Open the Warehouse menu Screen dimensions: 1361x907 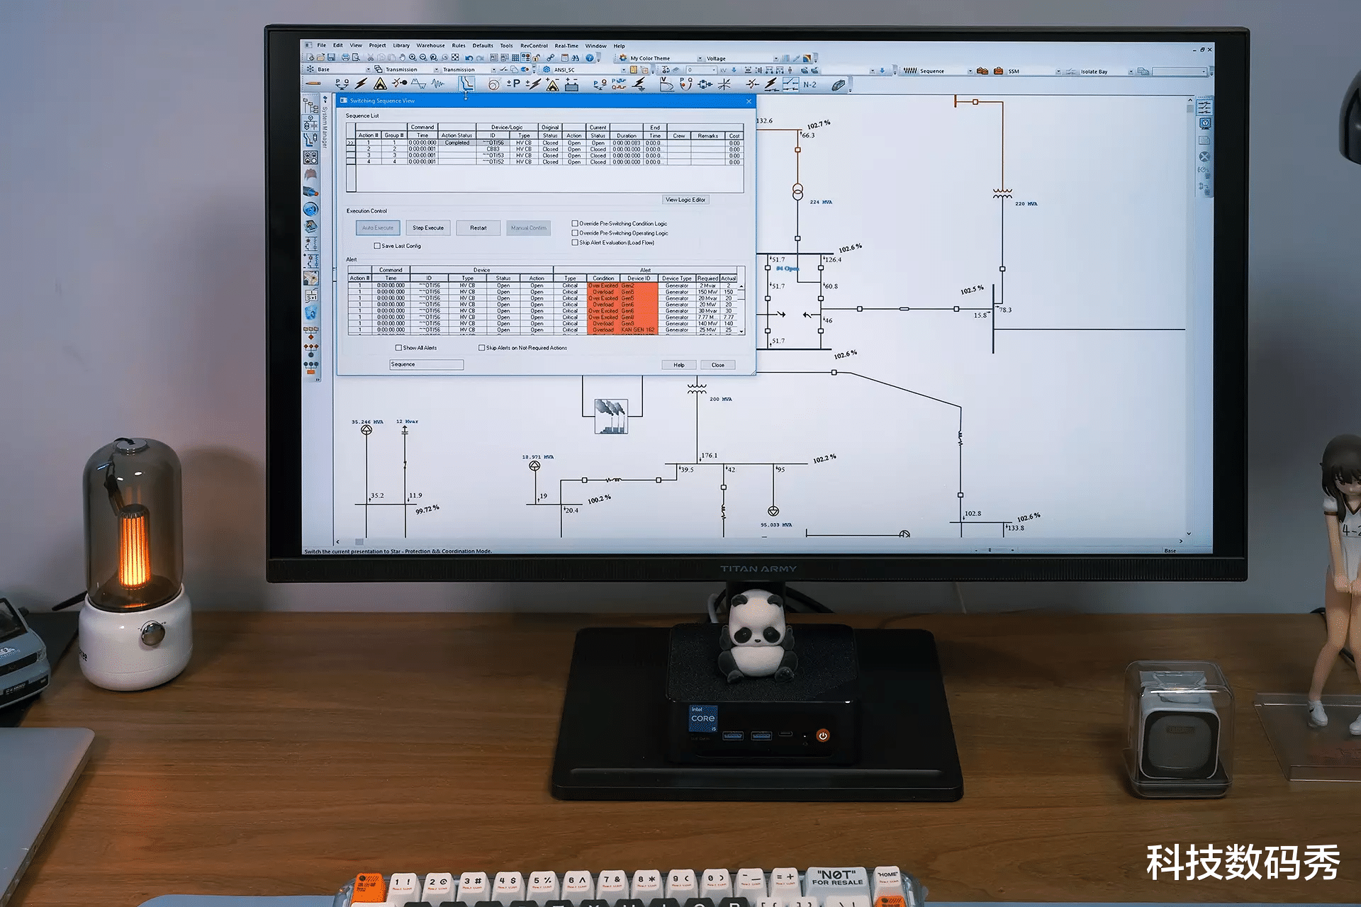(430, 45)
